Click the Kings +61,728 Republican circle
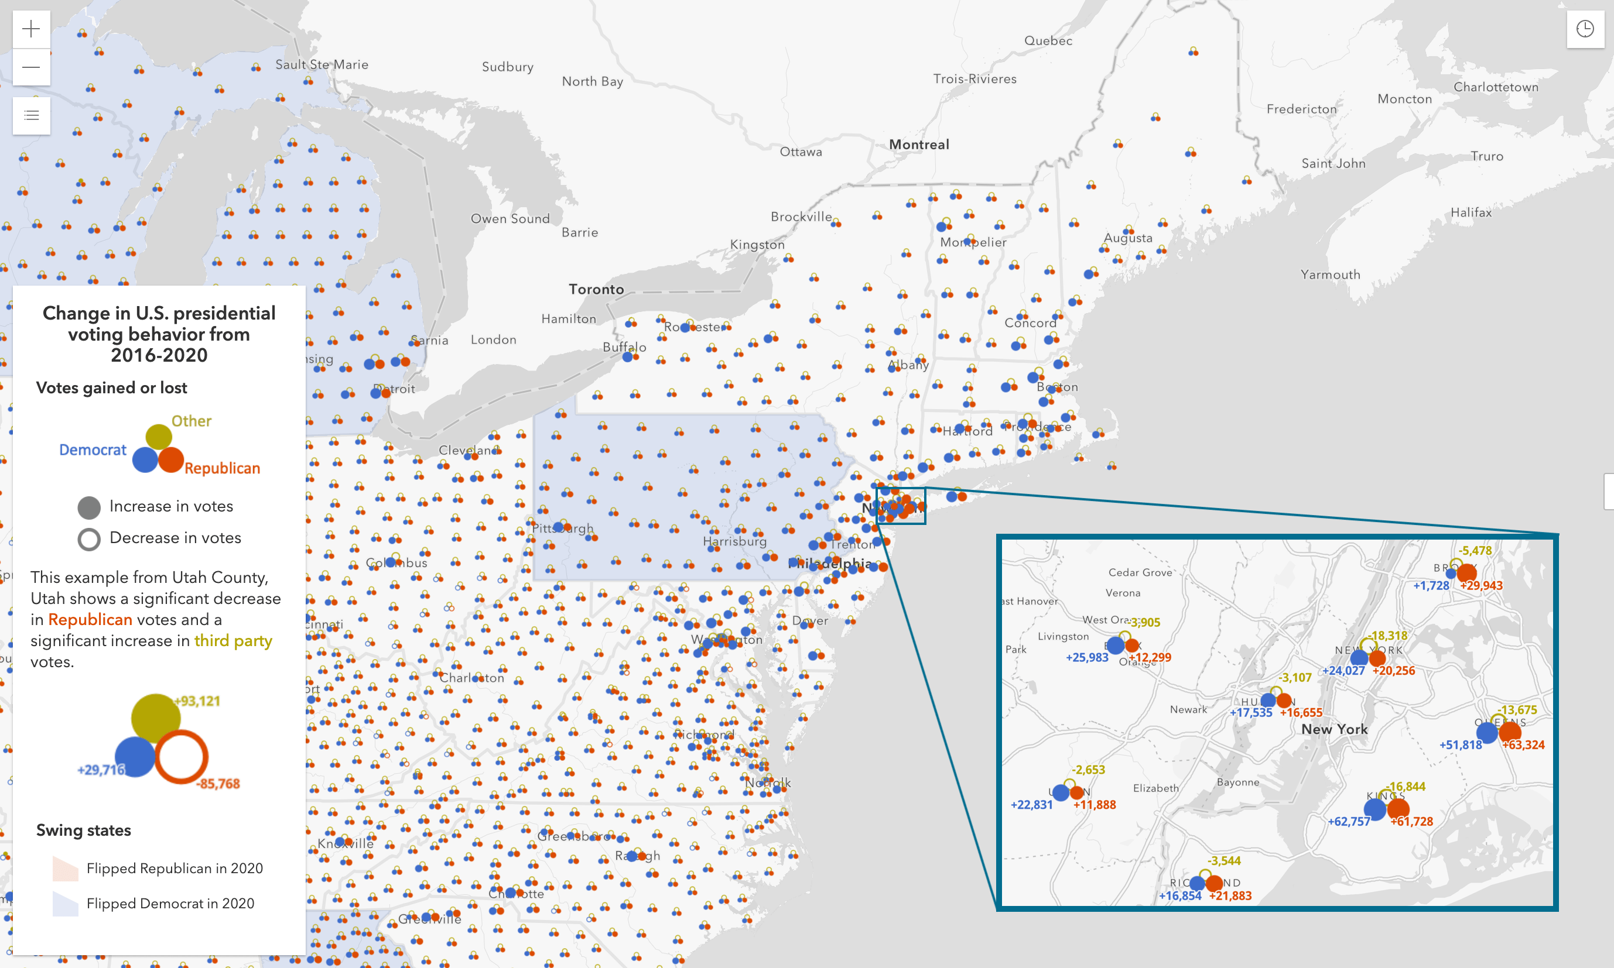 tap(1398, 809)
